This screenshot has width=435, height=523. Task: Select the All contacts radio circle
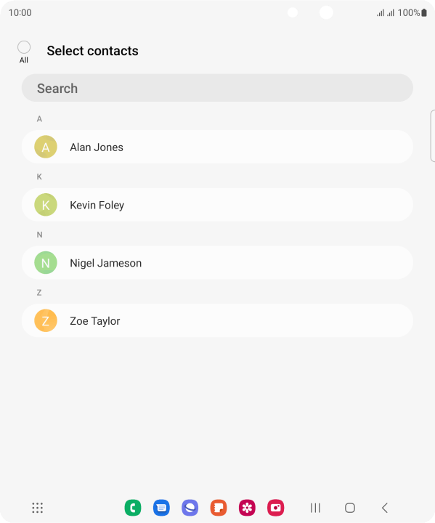click(x=24, y=47)
